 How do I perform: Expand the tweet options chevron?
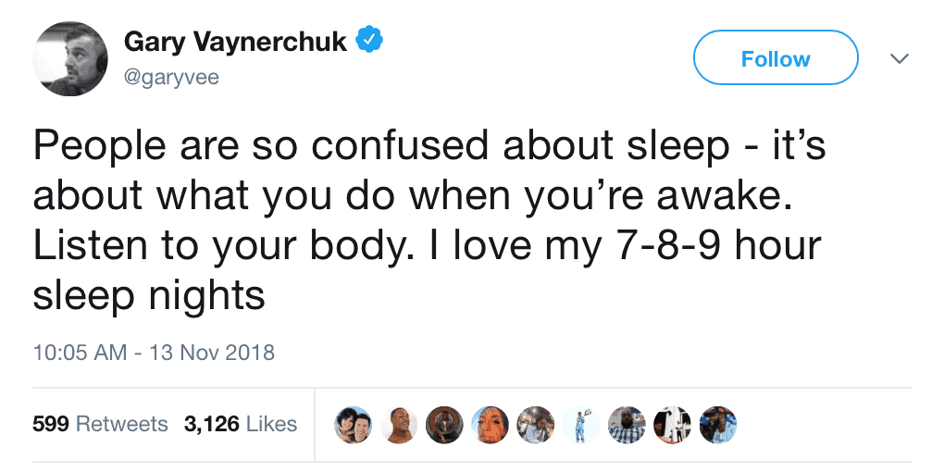(900, 58)
